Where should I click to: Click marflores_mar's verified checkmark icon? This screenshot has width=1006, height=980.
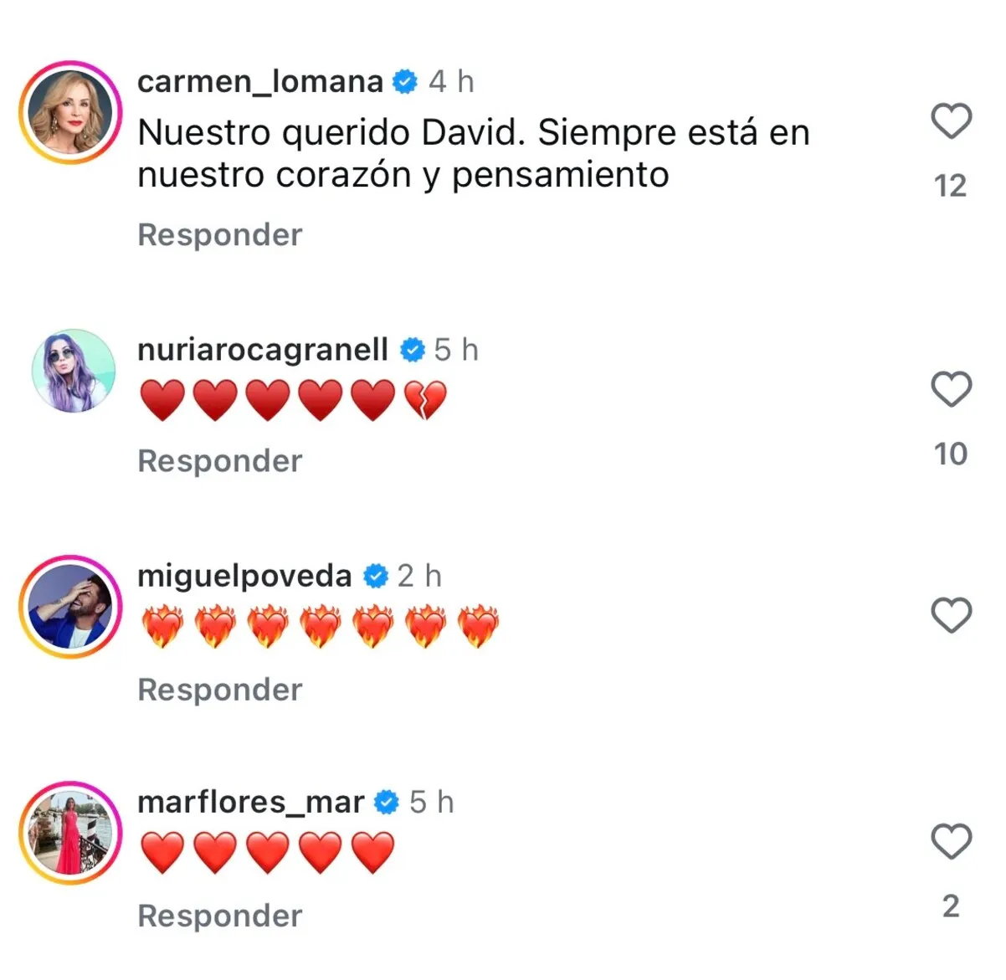[x=385, y=802]
